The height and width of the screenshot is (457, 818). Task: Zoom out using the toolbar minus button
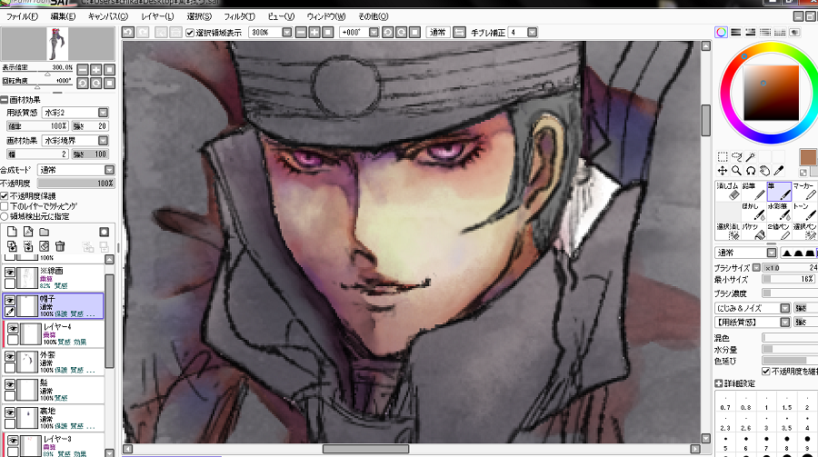tap(301, 33)
